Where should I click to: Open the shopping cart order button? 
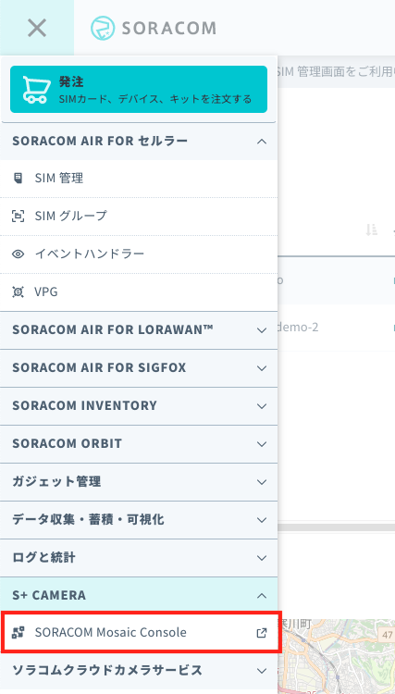[139, 90]
